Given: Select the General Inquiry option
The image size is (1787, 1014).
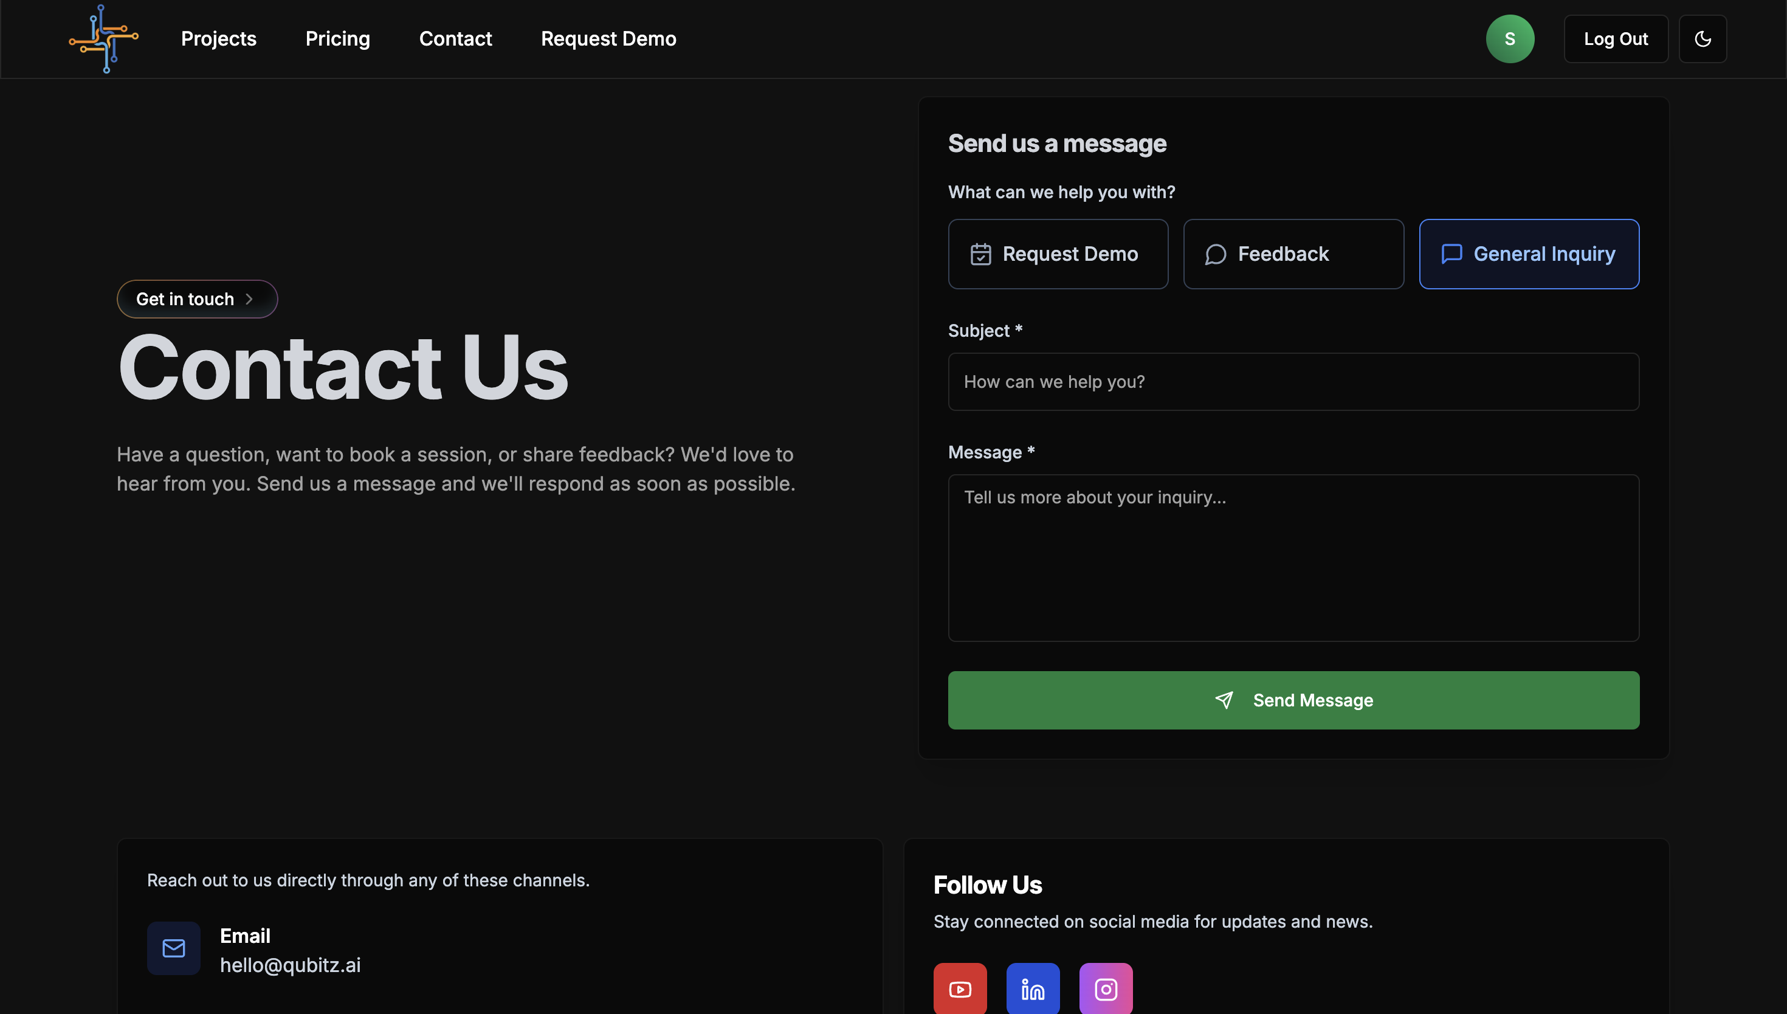Looking at the screenshot, I should click(1529, 254).
